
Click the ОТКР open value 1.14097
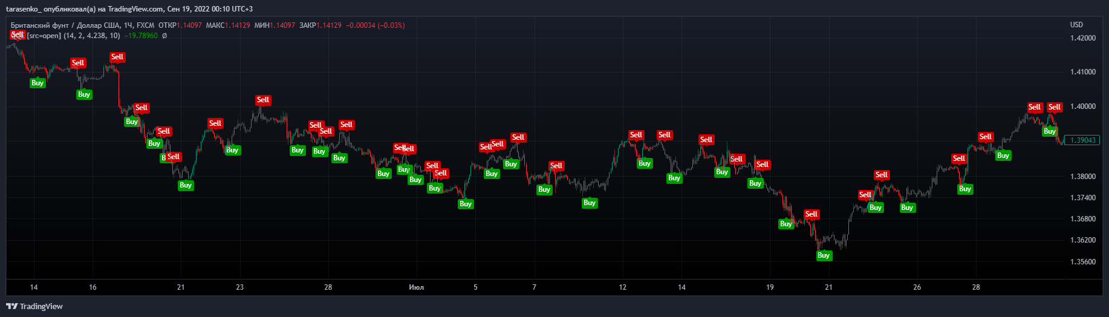pos(189,25)
